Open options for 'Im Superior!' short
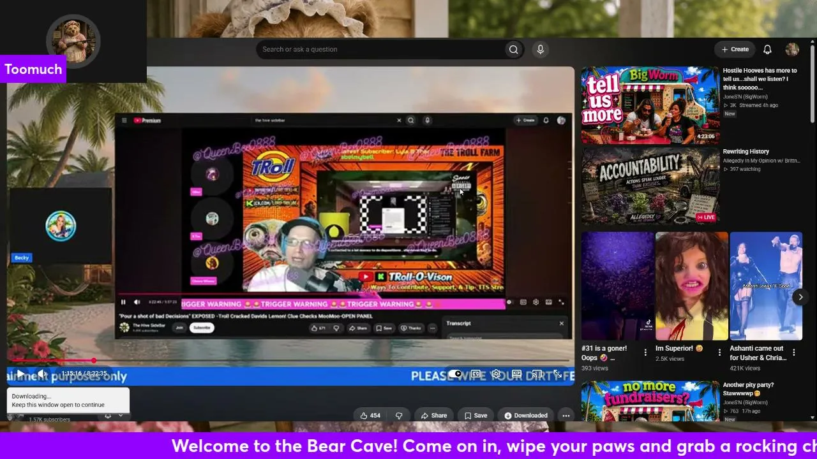The image size is (817, 459). tap(719, 353)
